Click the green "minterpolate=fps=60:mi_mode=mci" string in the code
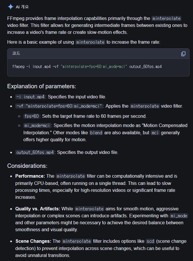This screenshot has height=261, width=193. coord(94,67)
